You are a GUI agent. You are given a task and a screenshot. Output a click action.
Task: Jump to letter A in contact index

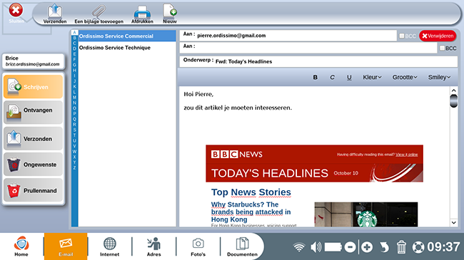pos(74,32)
